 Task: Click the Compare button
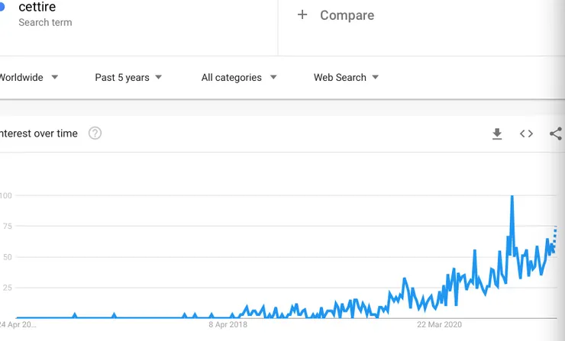(347, 15)
